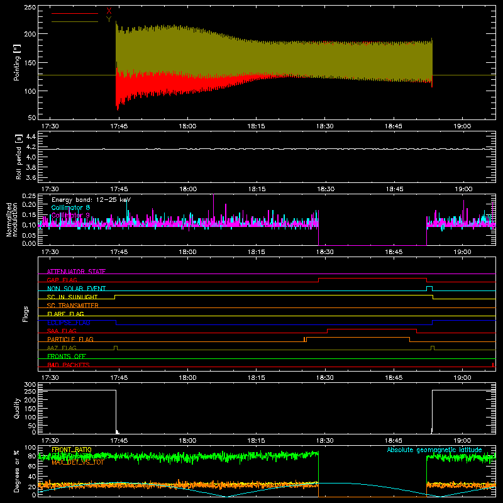The width and height of the screenshot is (503, 503).
Task: Select the olive Y legend line sample
Action: (x=75, y=21)
